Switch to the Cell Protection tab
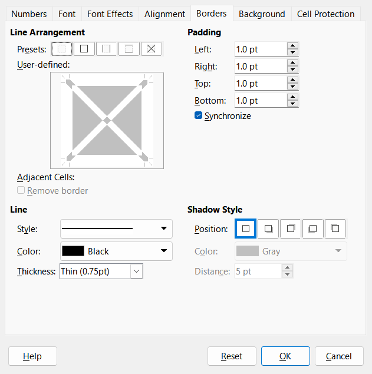This screenshot has height=374, width=372. coord(325,14)
